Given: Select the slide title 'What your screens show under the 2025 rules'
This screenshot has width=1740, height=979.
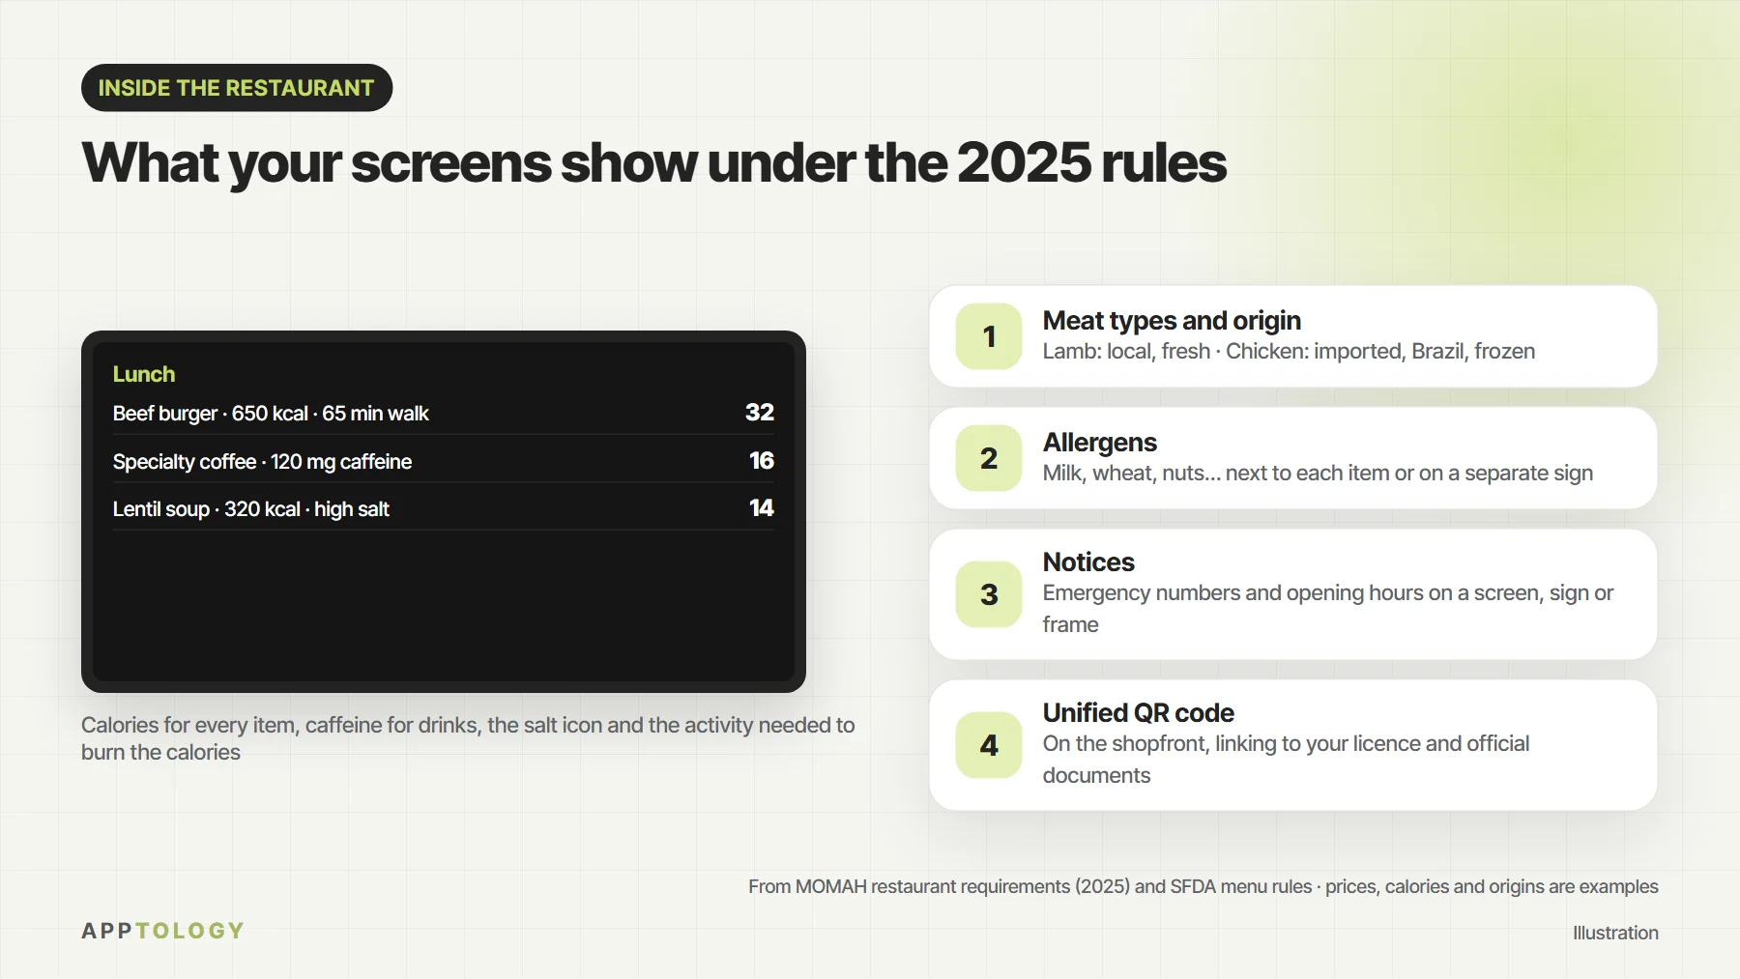Looking at the screenshot, I should click(653, 162).
